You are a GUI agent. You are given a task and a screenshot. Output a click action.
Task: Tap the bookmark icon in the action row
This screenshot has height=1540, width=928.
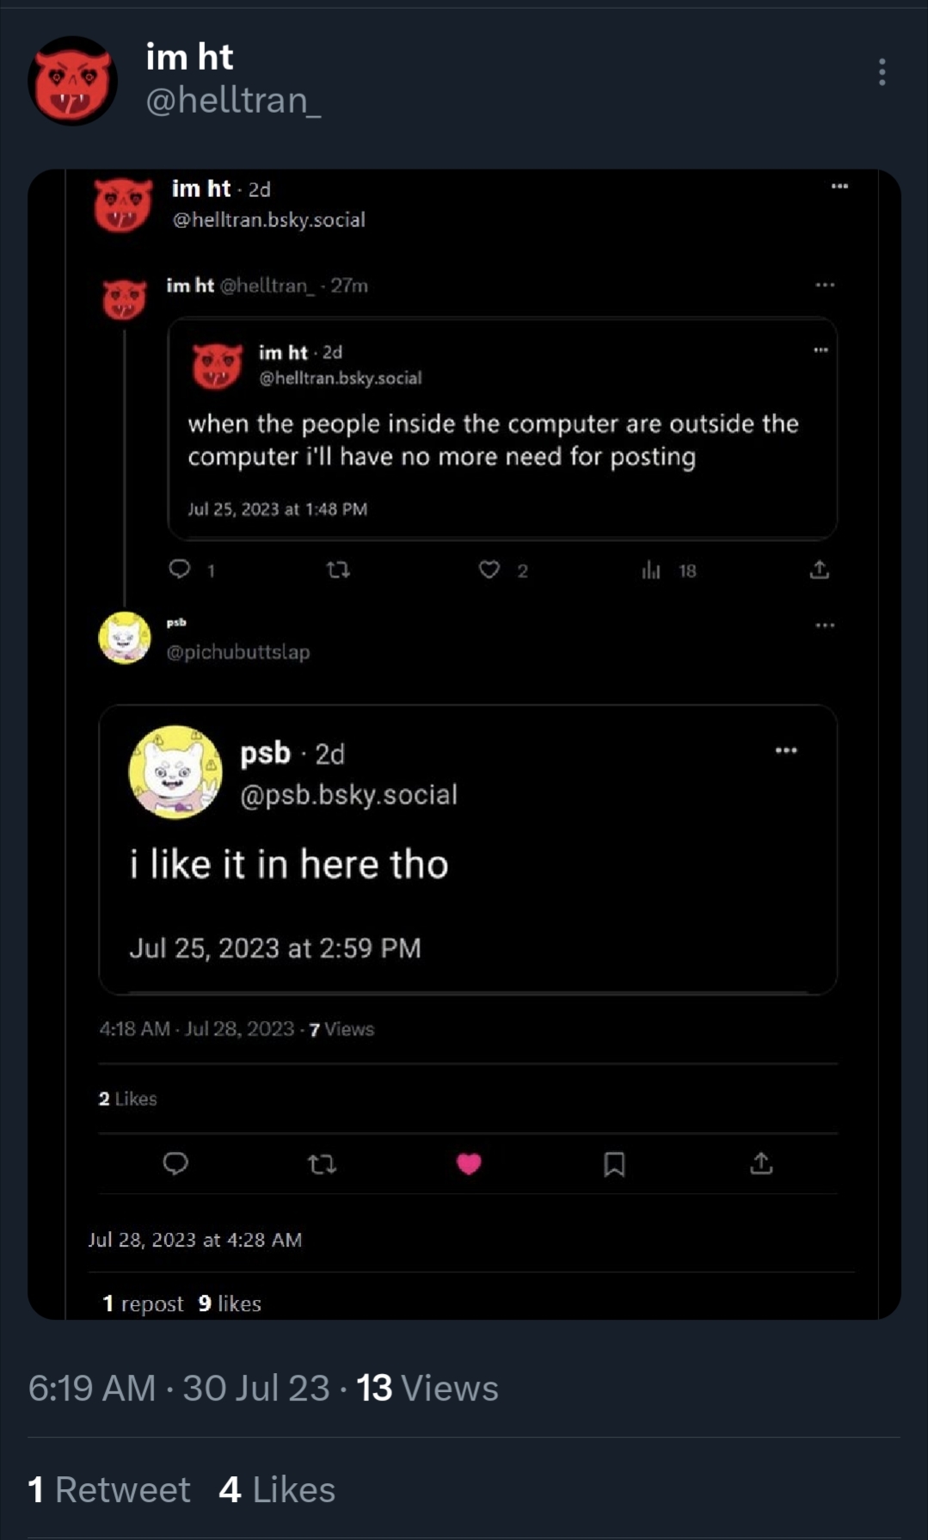pyautogui.click(x=614, y=1164)
